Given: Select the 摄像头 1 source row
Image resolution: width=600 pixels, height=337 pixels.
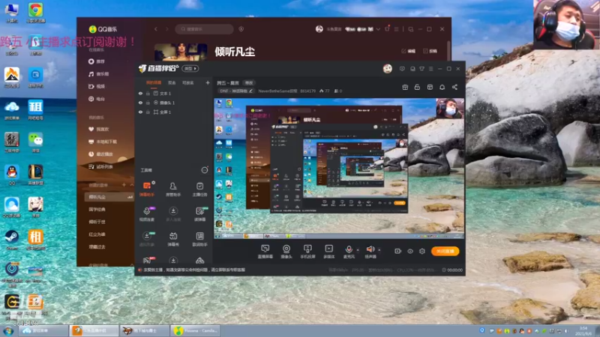Looking at the screenshot, I should pyautogui.click(x=174, y=103).
